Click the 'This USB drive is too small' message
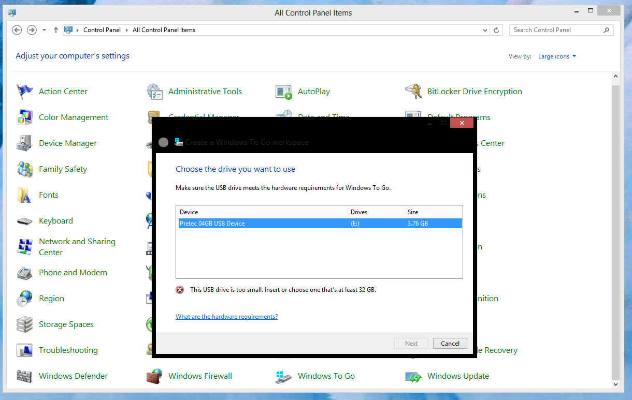 click(x=283, y=290)
